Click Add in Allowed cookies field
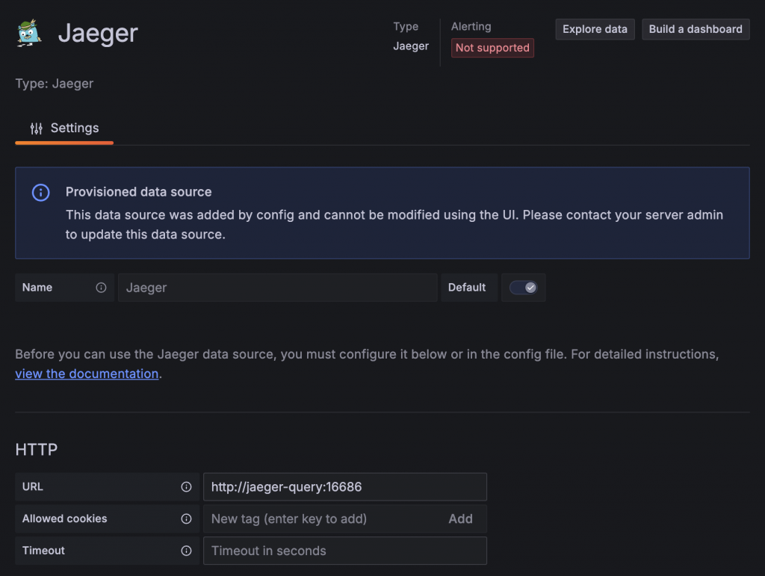 (460, 519)
